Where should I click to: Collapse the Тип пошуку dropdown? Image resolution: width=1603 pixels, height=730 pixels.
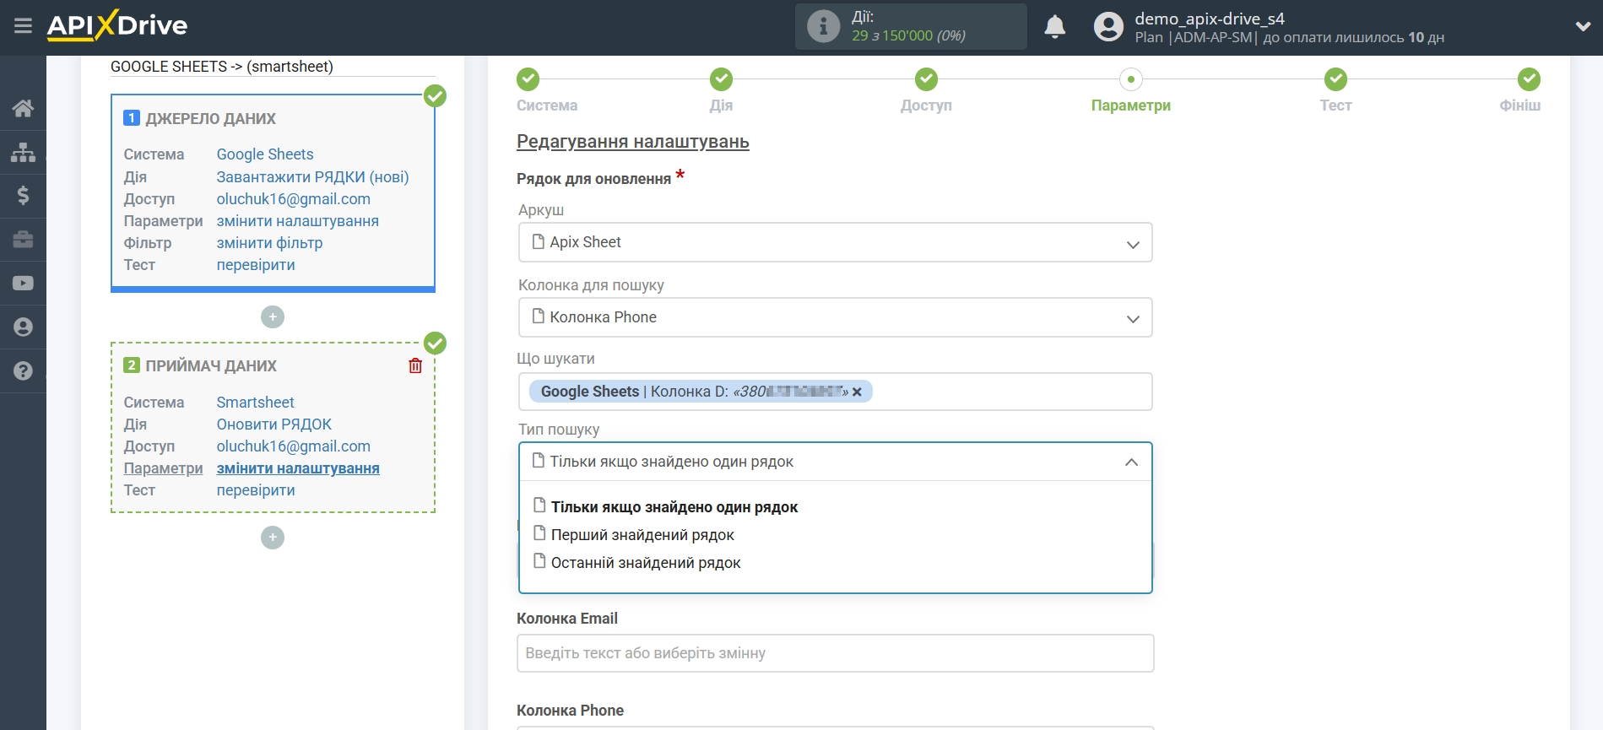[x=835, y=462]
